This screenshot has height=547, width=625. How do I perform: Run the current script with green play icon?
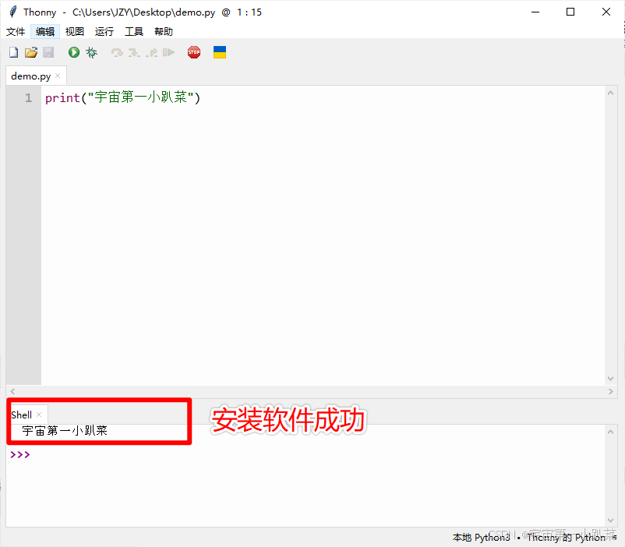pyautogui.click(x=73, y=51)
